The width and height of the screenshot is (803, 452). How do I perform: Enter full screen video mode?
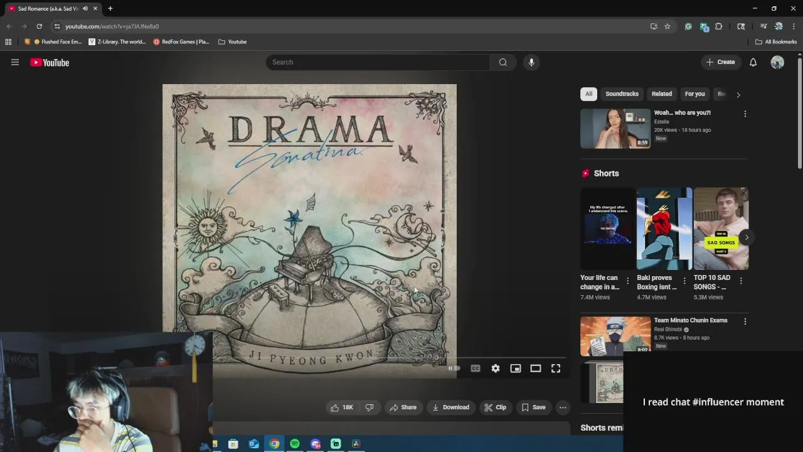tap(556, 369)
